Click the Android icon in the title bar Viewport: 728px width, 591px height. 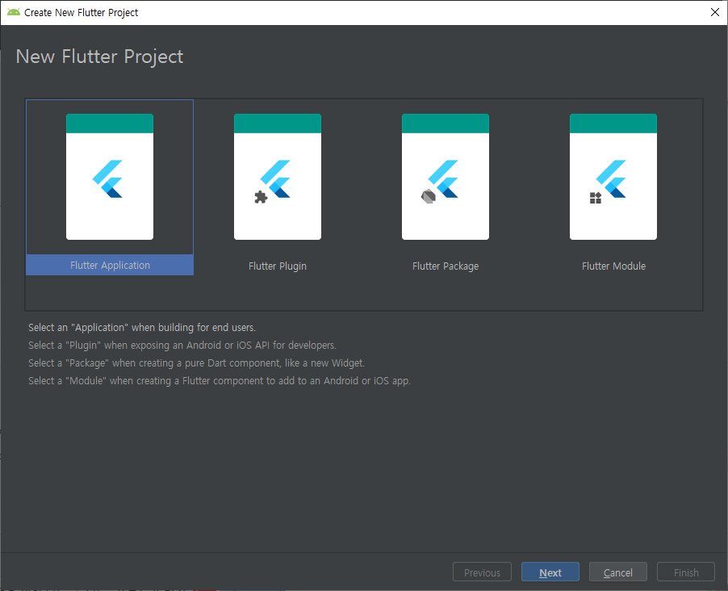click(14, 12)
